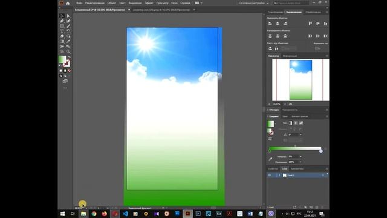Click the gradient eyedropper icon in panel
This screenshot has height=218, width=387.
tap(270, 159)
